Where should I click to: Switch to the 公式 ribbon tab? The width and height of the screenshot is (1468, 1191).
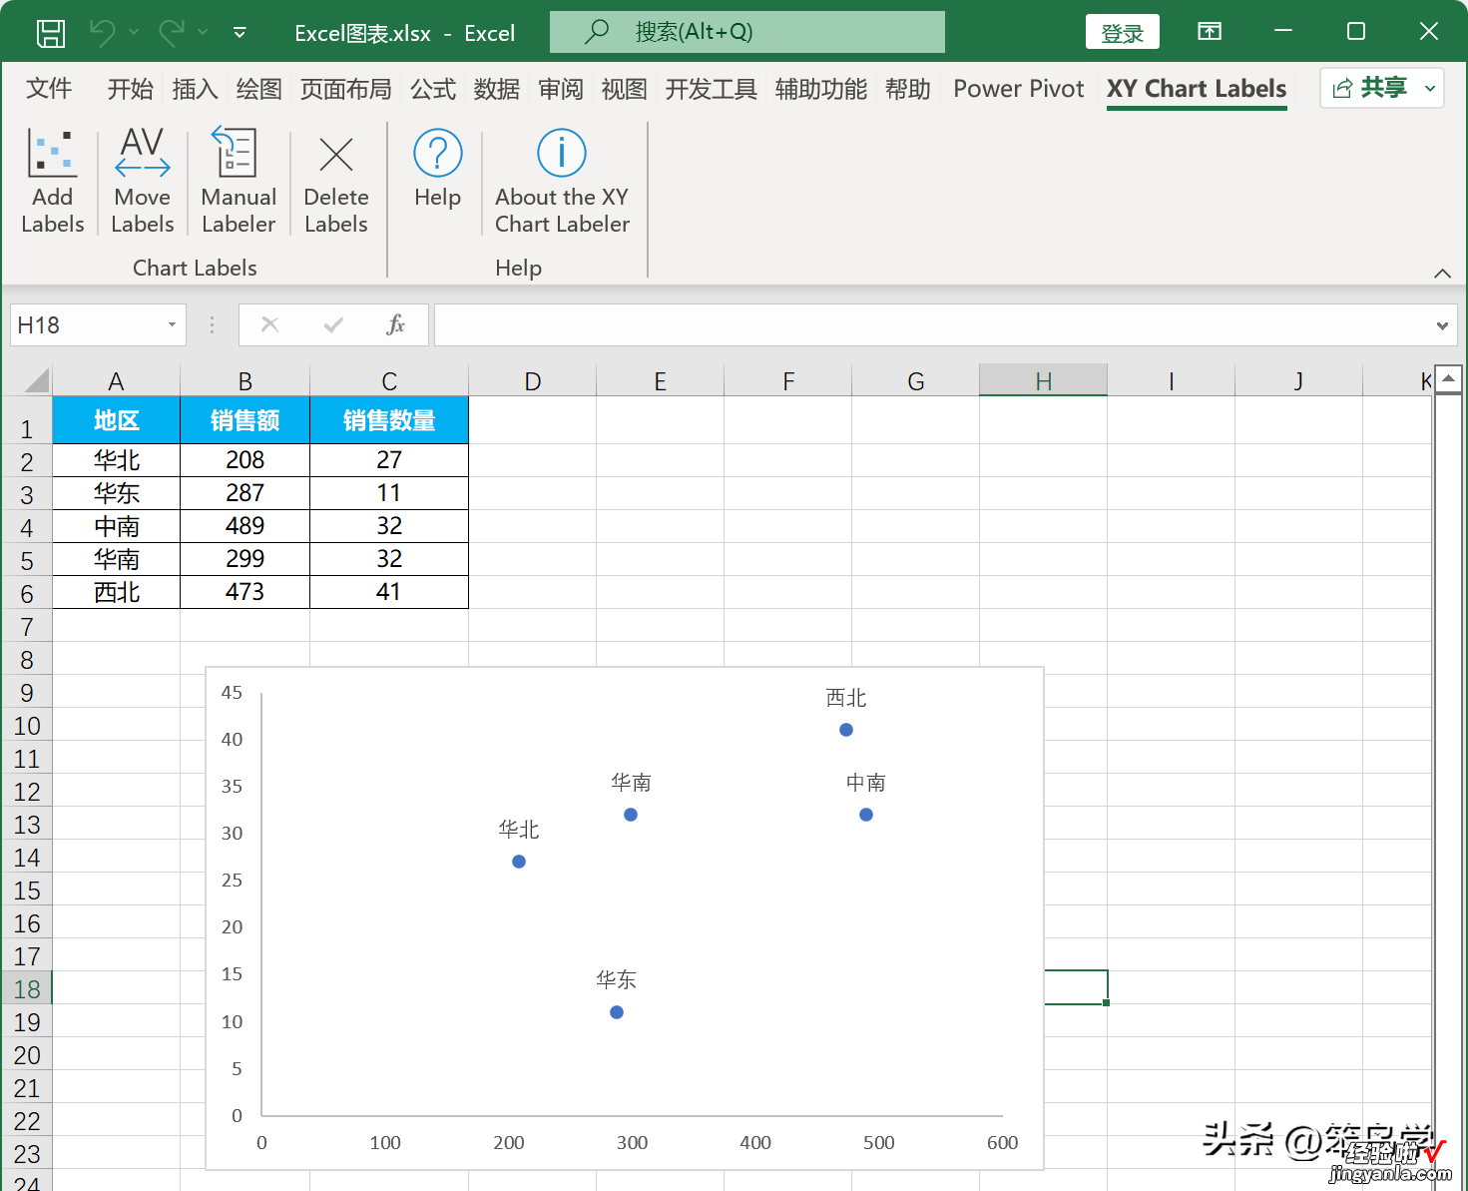pos(433,89)
